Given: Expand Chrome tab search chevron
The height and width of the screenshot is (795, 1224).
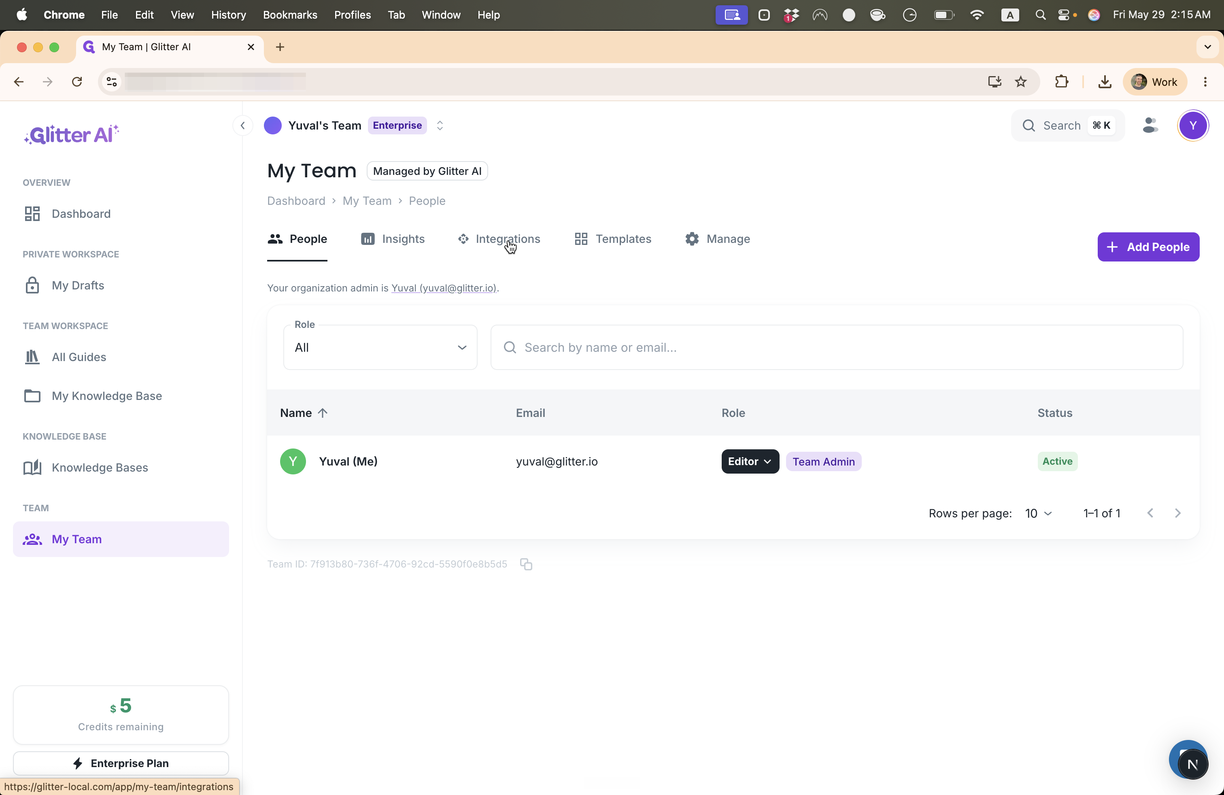Looking at the screenshot, I should point(1207,47).
